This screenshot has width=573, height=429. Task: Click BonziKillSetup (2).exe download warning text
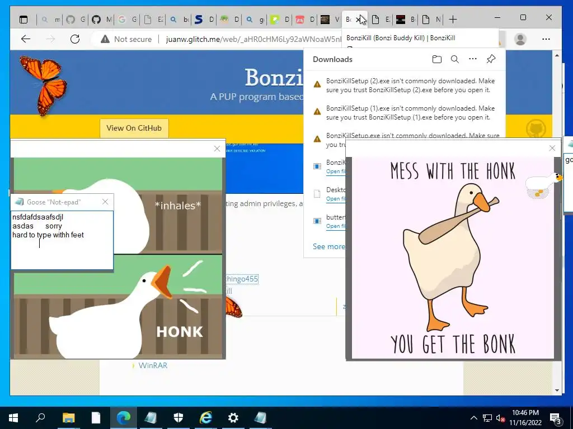pyautogui.click(x=410, y=85)
